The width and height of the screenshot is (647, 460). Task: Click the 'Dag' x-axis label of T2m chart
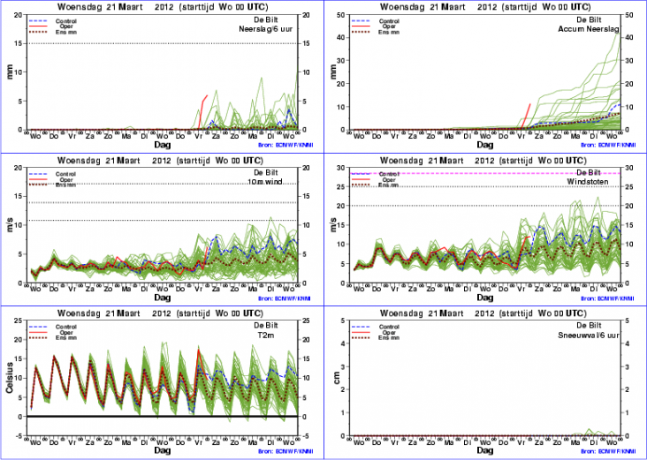[163, 450]
